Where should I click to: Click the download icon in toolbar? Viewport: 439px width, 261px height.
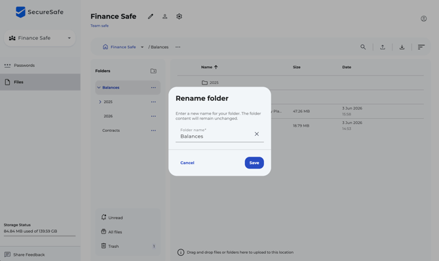(x=402, y=47)
